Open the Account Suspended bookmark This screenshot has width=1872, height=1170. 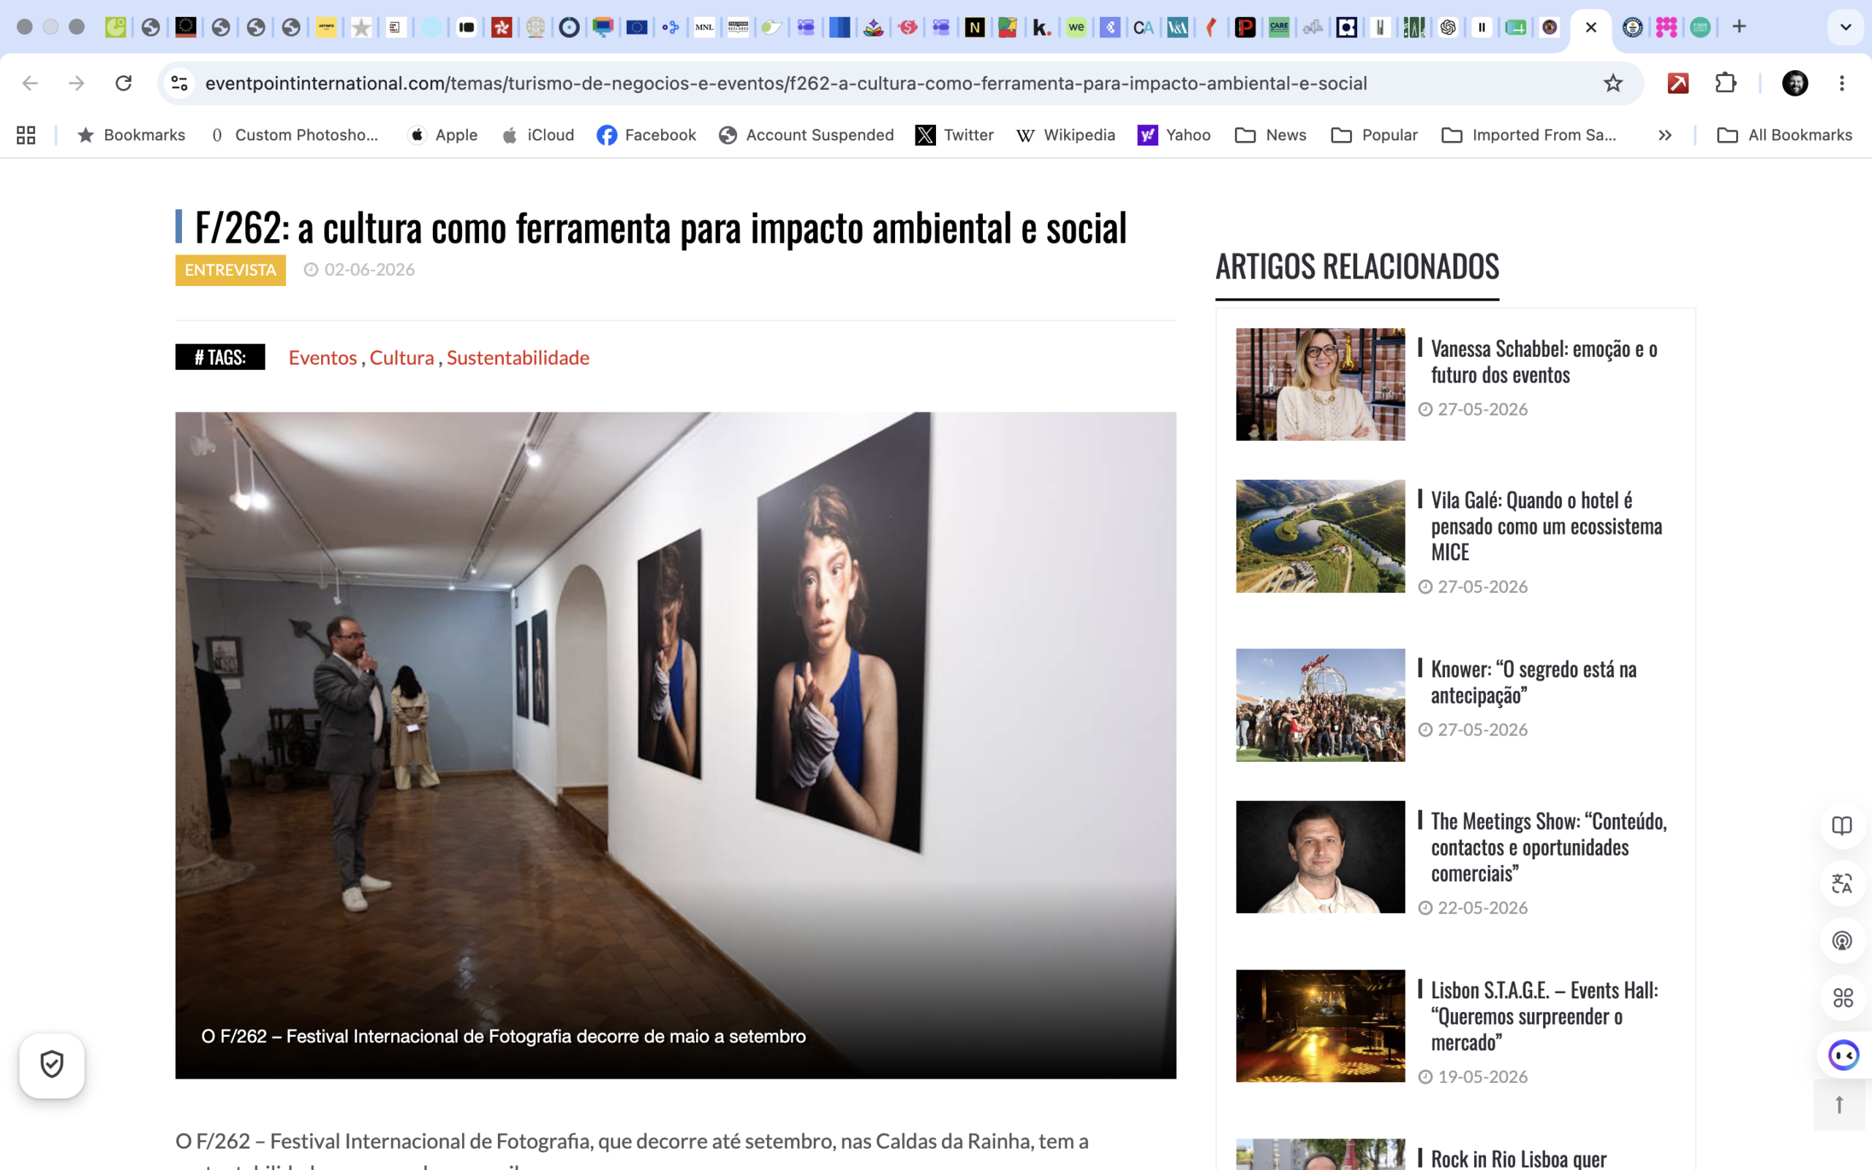(x=806, y=135)
